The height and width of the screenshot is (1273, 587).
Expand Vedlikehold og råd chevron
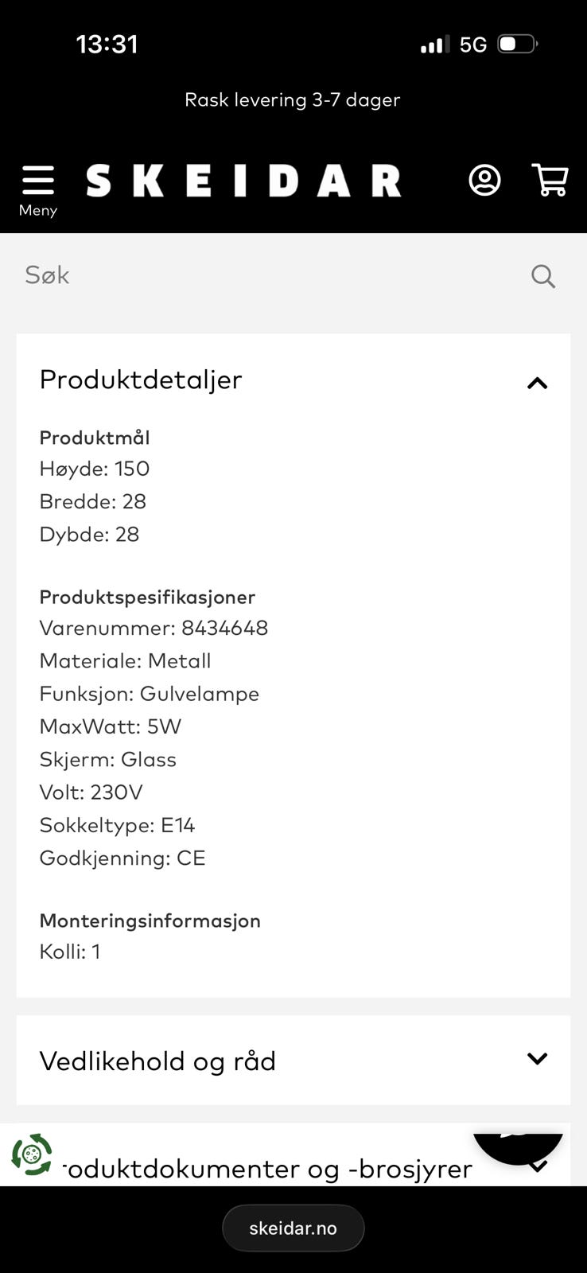538,1059
